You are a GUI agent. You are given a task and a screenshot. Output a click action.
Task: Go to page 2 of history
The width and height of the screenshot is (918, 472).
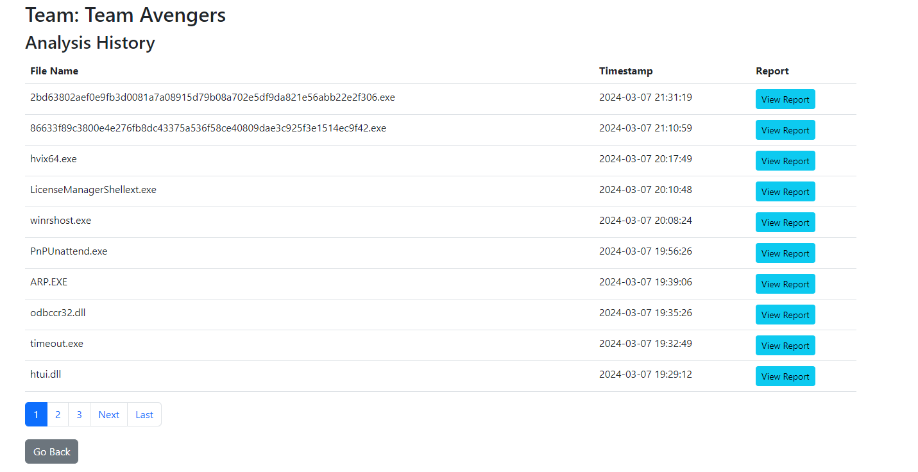click(x=58, y=414)
